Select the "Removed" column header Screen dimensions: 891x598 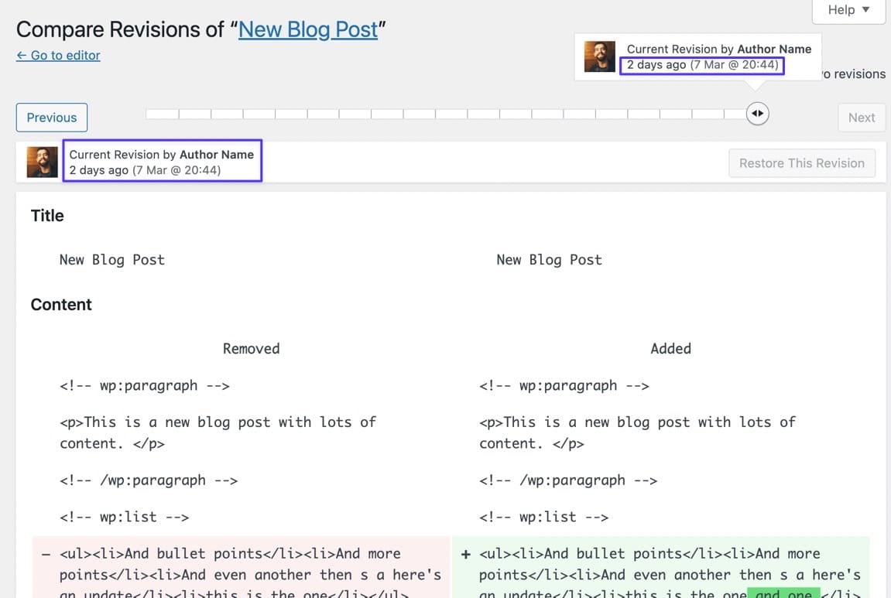[251, 349]
